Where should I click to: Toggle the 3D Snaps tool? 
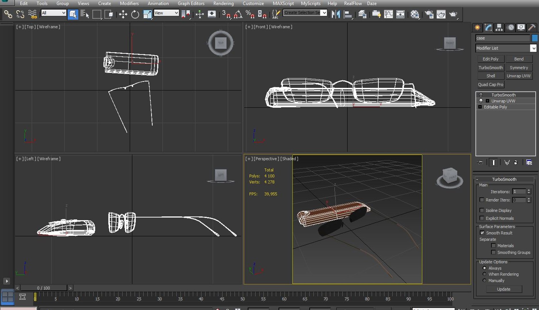click(x=226, y=14)
